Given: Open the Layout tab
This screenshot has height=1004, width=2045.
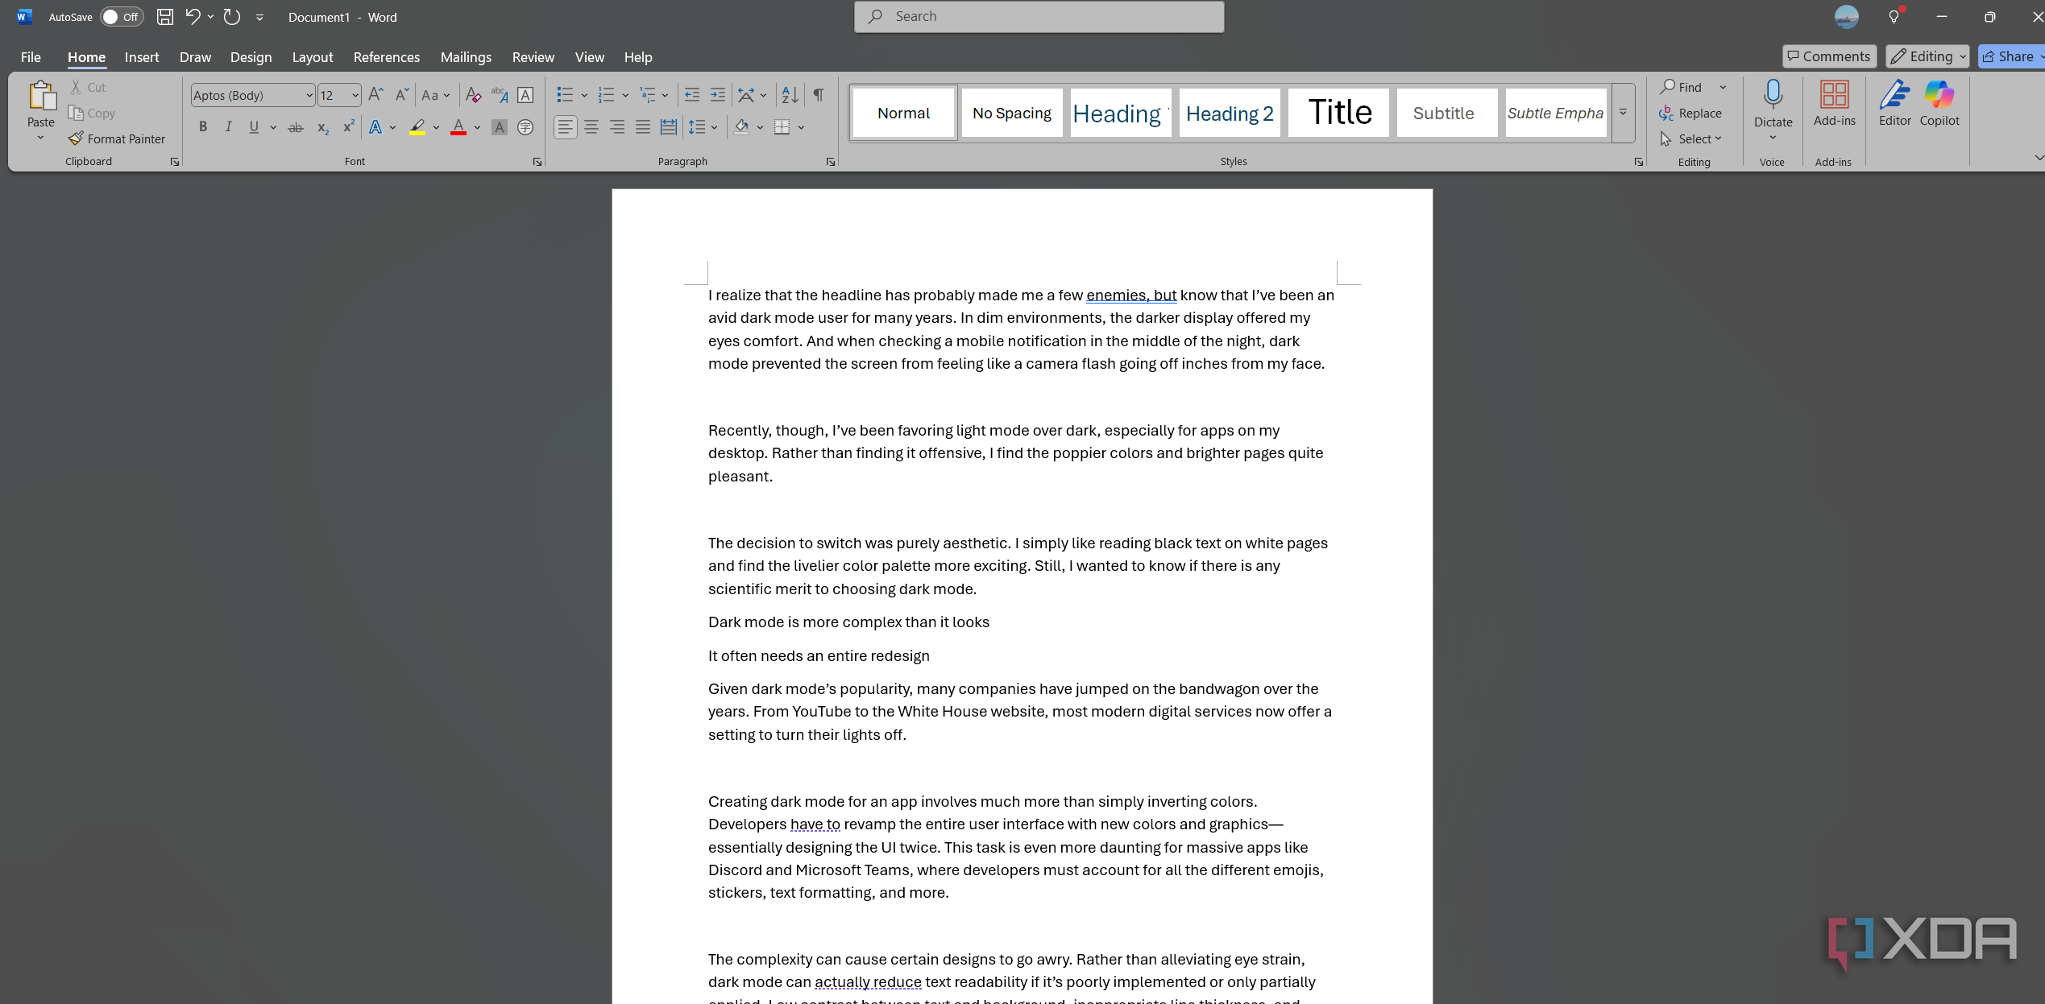Looking at the screenshot, I should point(313,57).
